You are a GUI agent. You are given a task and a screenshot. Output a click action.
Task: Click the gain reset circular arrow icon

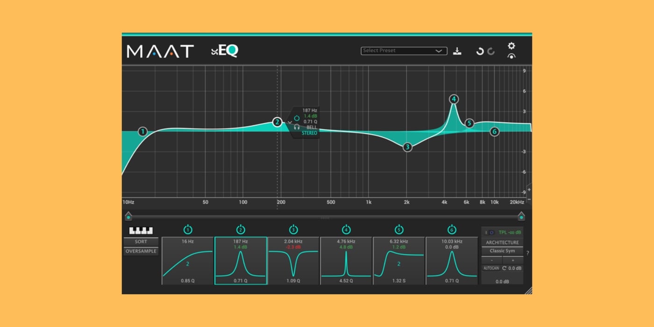[504, 268]
